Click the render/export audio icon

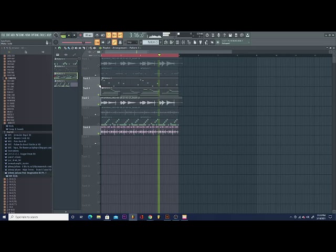(x=236, y=35)
